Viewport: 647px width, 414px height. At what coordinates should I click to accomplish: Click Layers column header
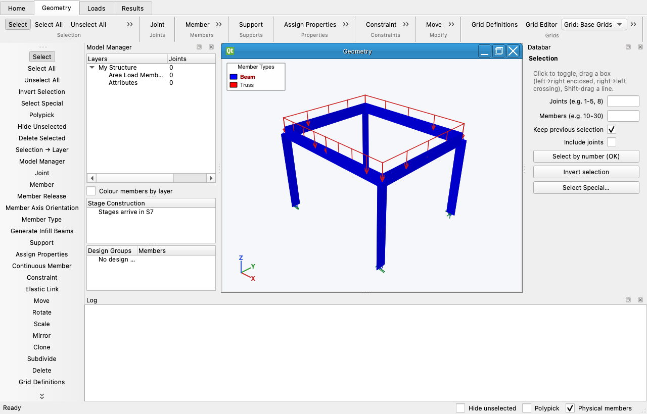coord(127,59)
